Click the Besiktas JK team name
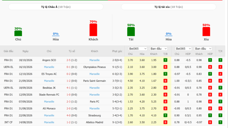This screenshot has width=228, height=128. 49,88
